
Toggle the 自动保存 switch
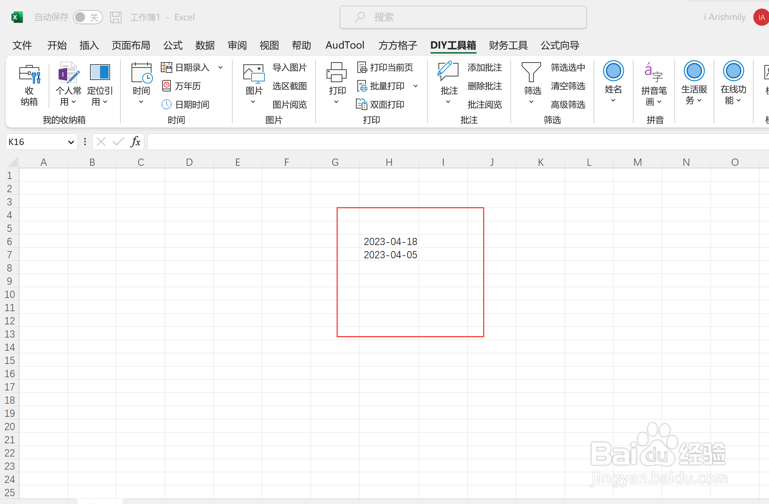pos(88,17)
